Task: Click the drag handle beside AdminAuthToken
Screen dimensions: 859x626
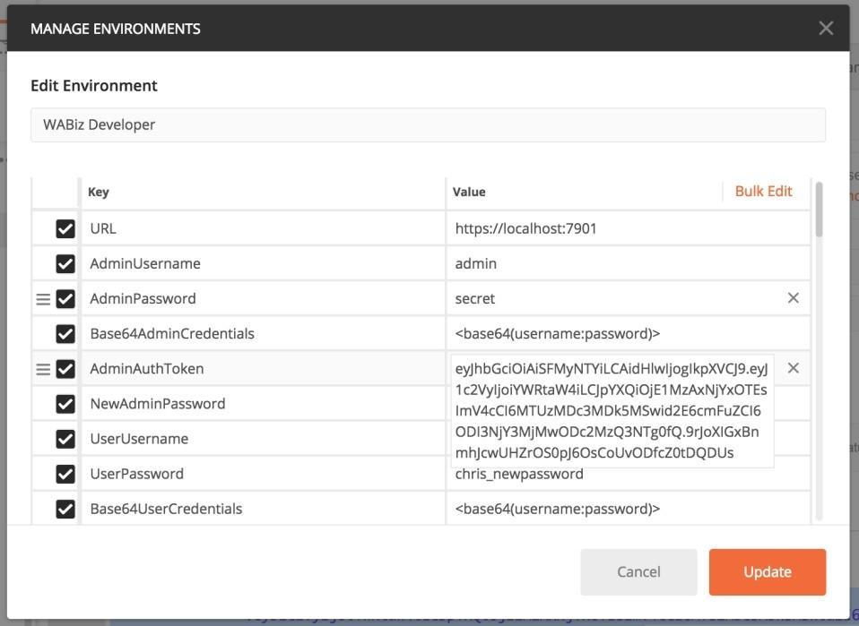Action: tap(43, 369)
